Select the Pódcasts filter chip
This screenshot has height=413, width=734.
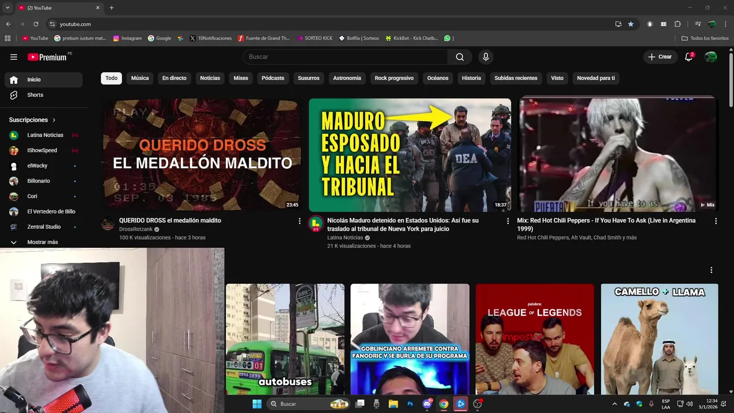coord(273,78)
